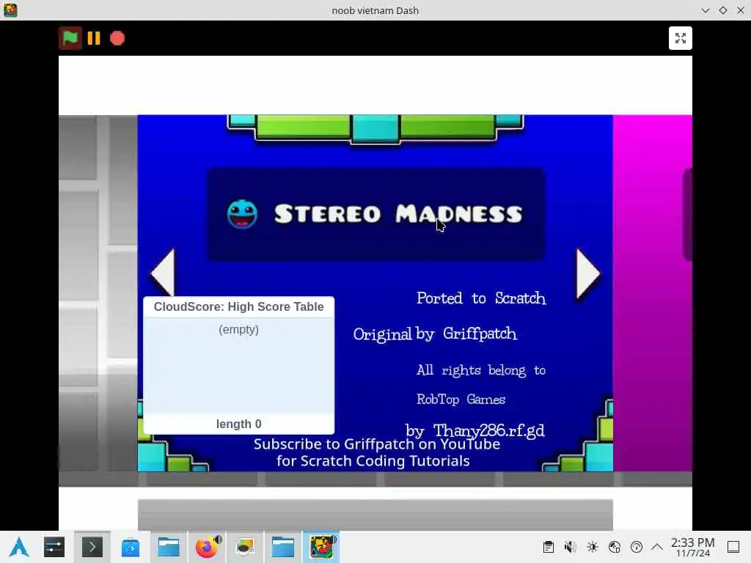Select the Stereo Madness level panel

(376, 214)
